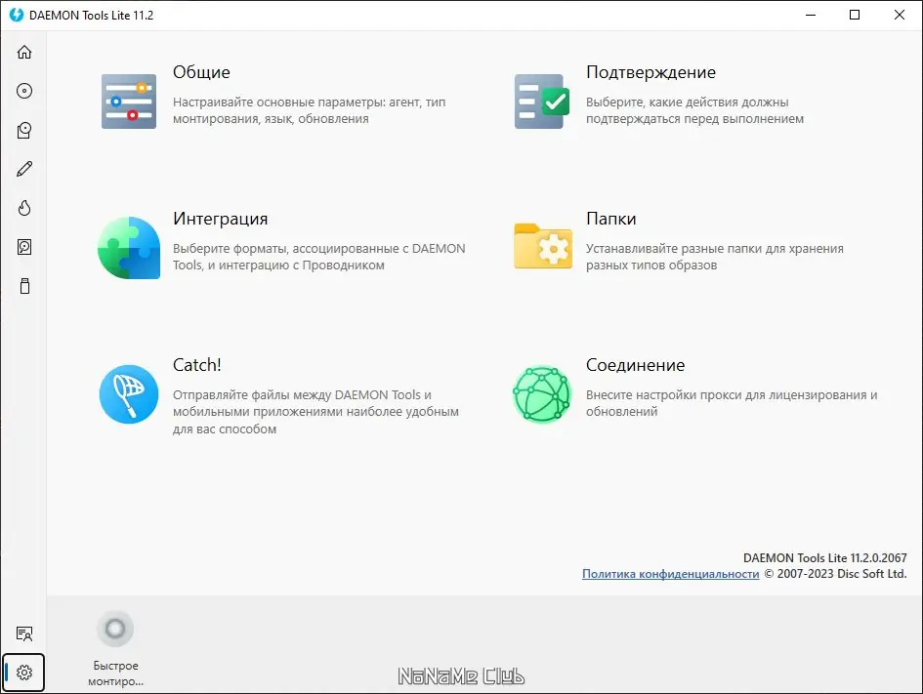Image resolution: width=923 pixels, height=694 pixels.
Task: Click the version text DAEMON Tools Lite 11.2.0.2067
Action: [x=824, y=557]
